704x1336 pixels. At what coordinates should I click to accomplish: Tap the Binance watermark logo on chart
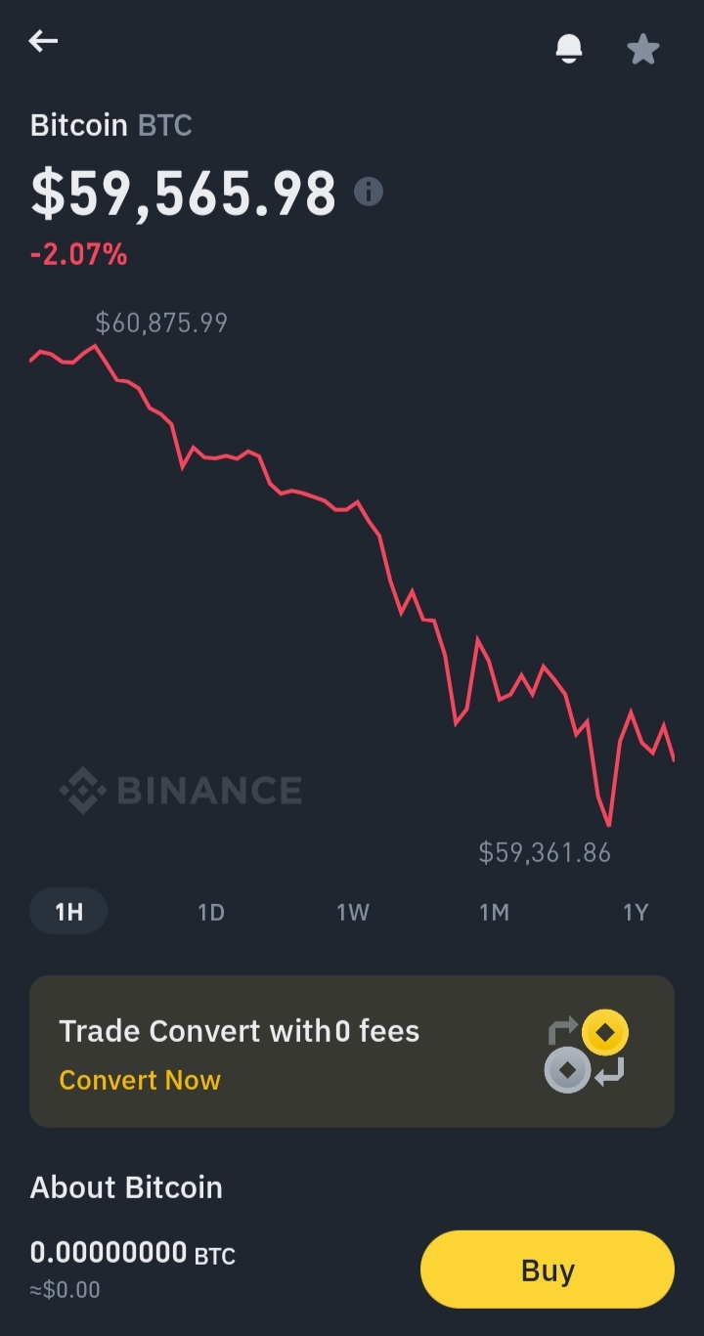coord(181,790)
